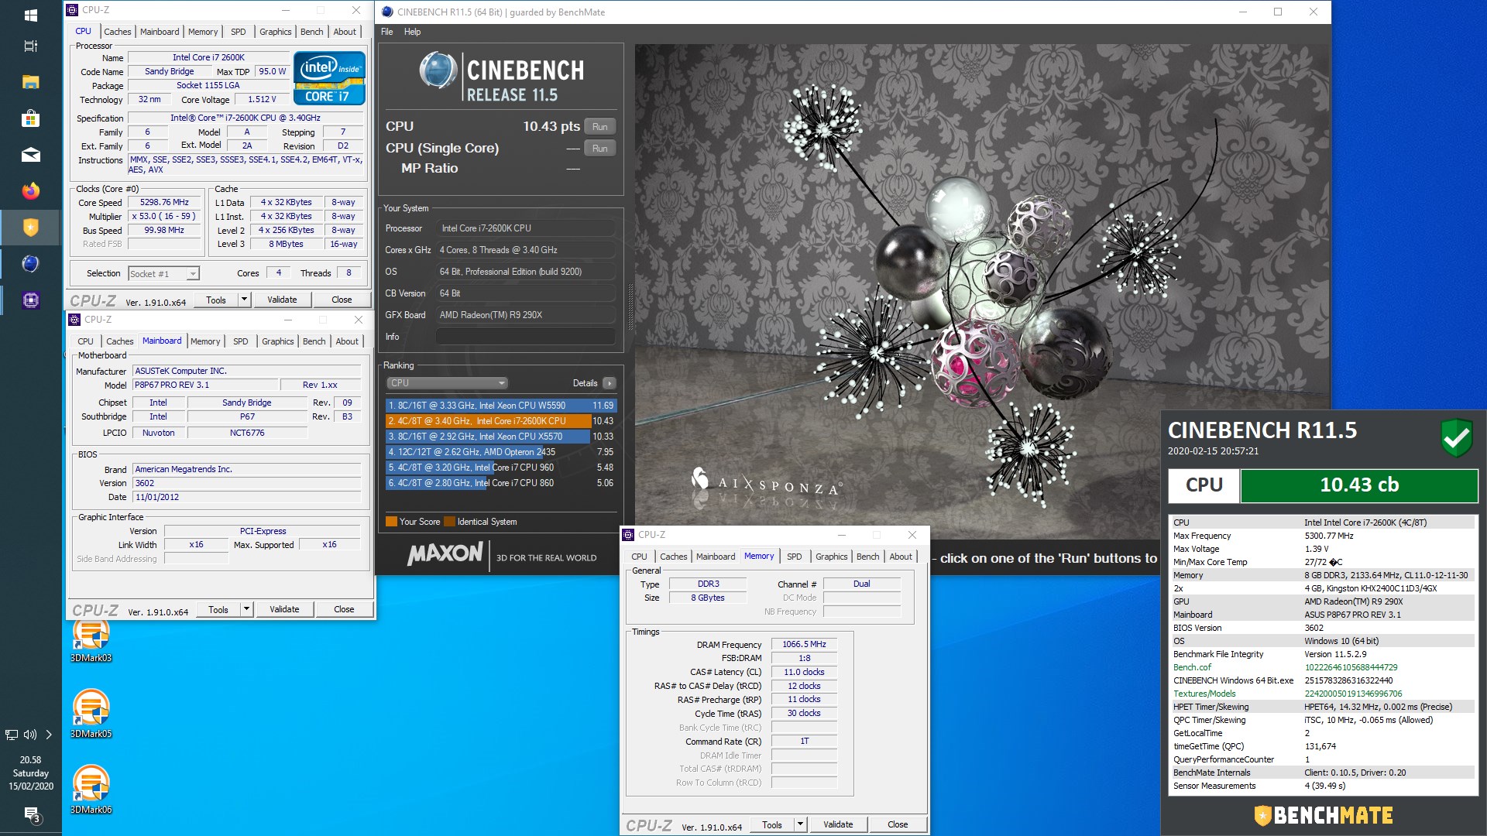Click the CPU-Z Memory window title icon
1487x836 pixels.
click(x=628, y=535)
